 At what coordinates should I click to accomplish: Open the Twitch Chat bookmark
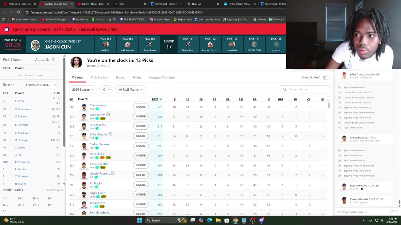click(x=80, y=19)
